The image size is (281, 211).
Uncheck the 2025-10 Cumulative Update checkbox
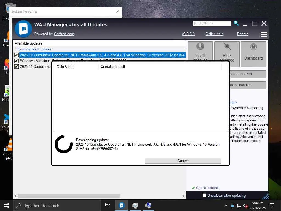point(16,55)
